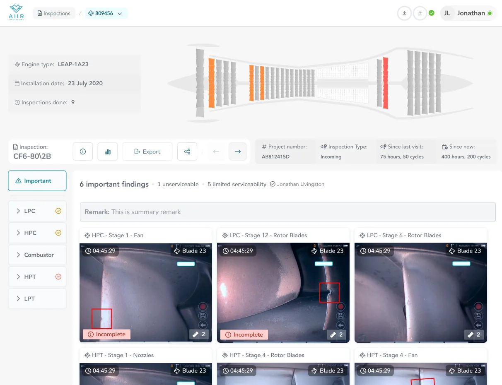The height and width of the screenshot is (385, 502).
Task: Click Project number AB81241SD
Action: (275, 157)
